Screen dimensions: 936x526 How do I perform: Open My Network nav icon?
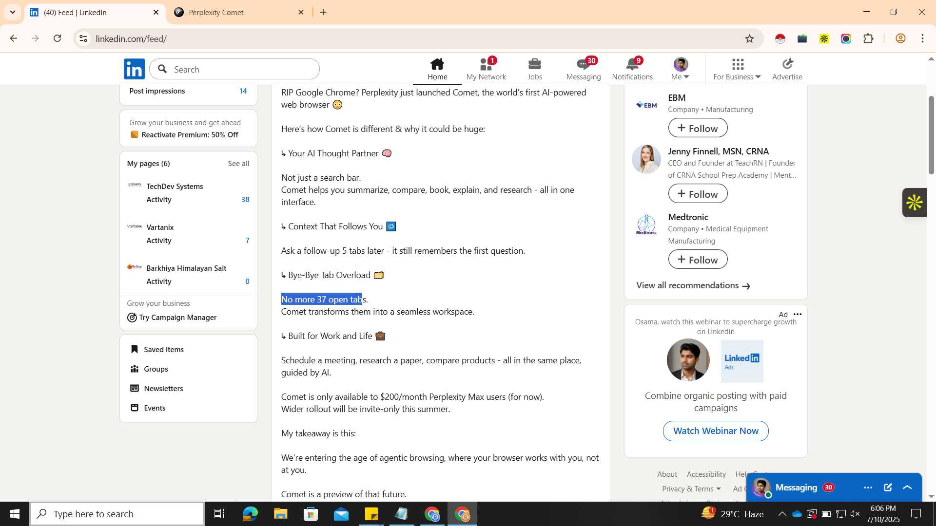pos(486,69)
